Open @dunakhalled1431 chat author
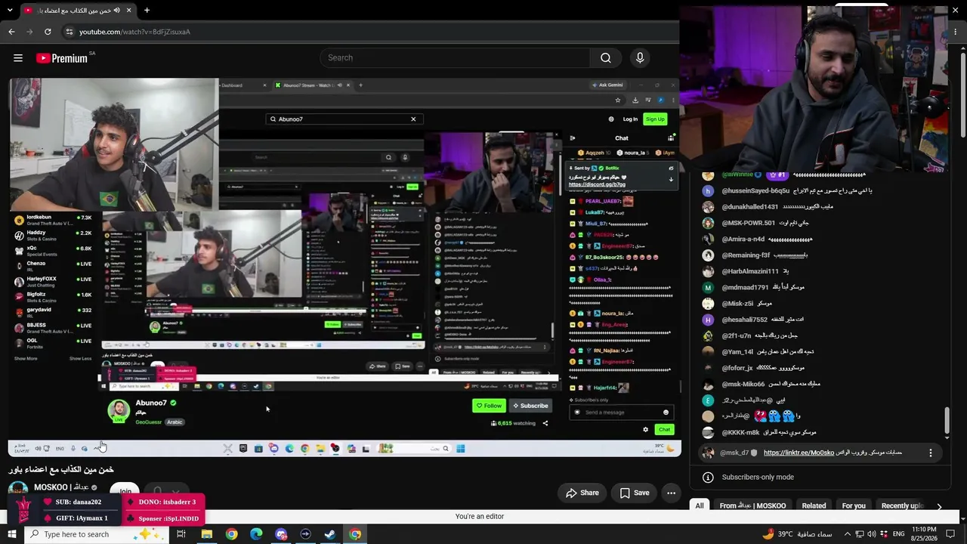 749,207
